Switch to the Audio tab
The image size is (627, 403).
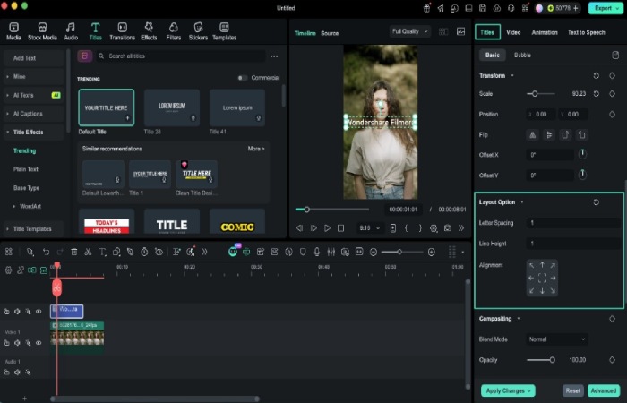(71, 31)
